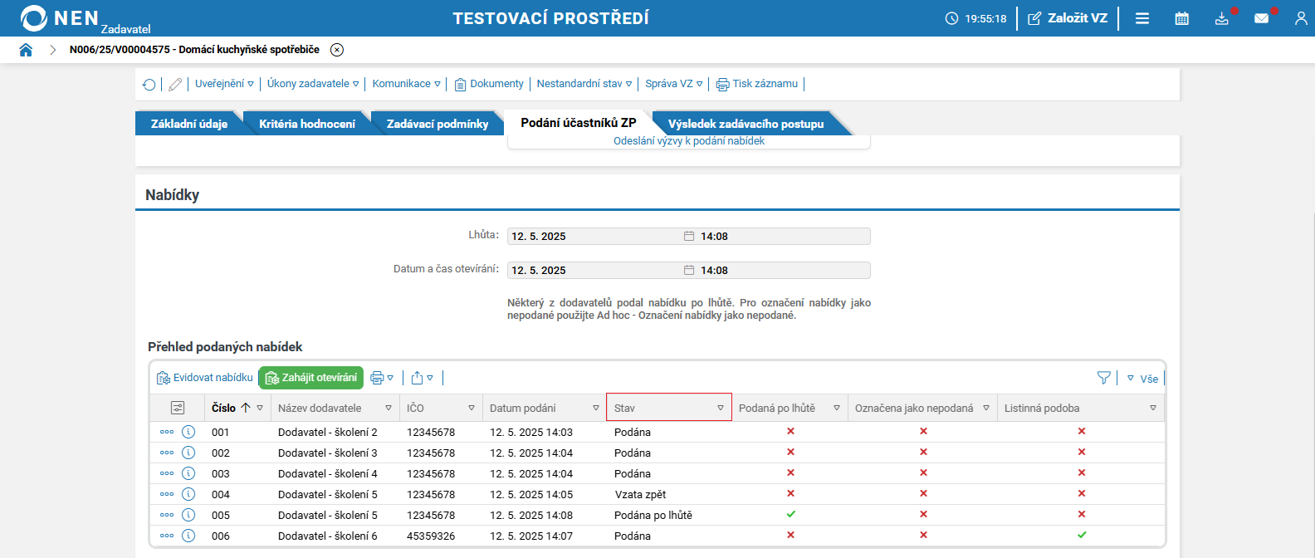Click green Zahájit otevírání button
Screen dimensions: 1315x558
(311, 378)
